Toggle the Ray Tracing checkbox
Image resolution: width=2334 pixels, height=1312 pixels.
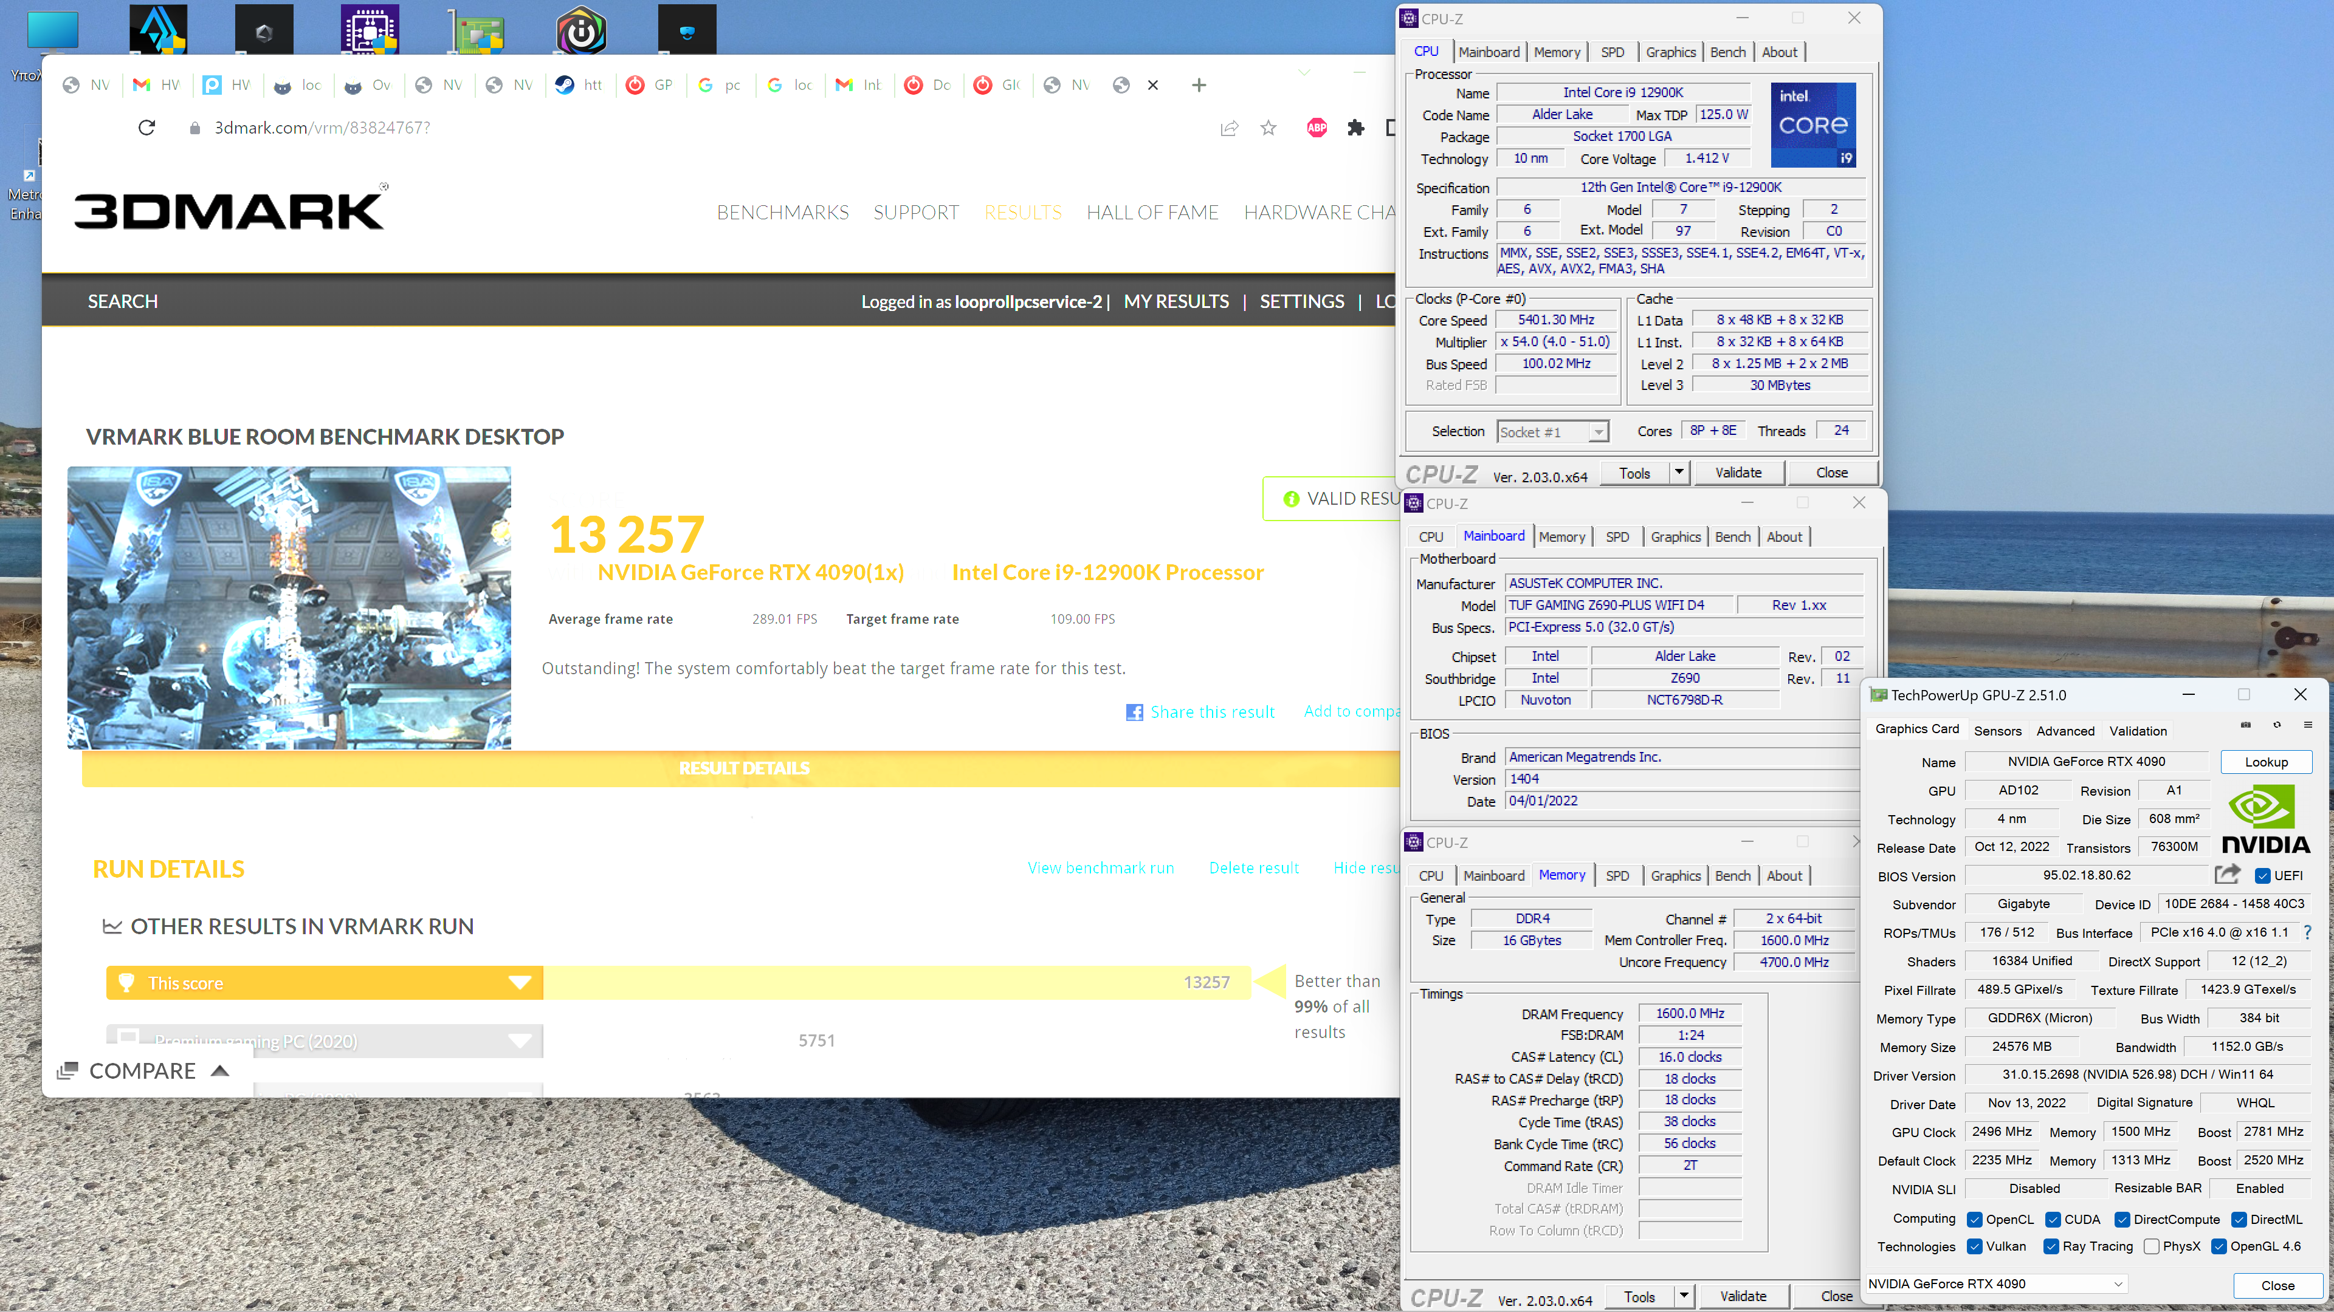[x=2051, y=1247]
